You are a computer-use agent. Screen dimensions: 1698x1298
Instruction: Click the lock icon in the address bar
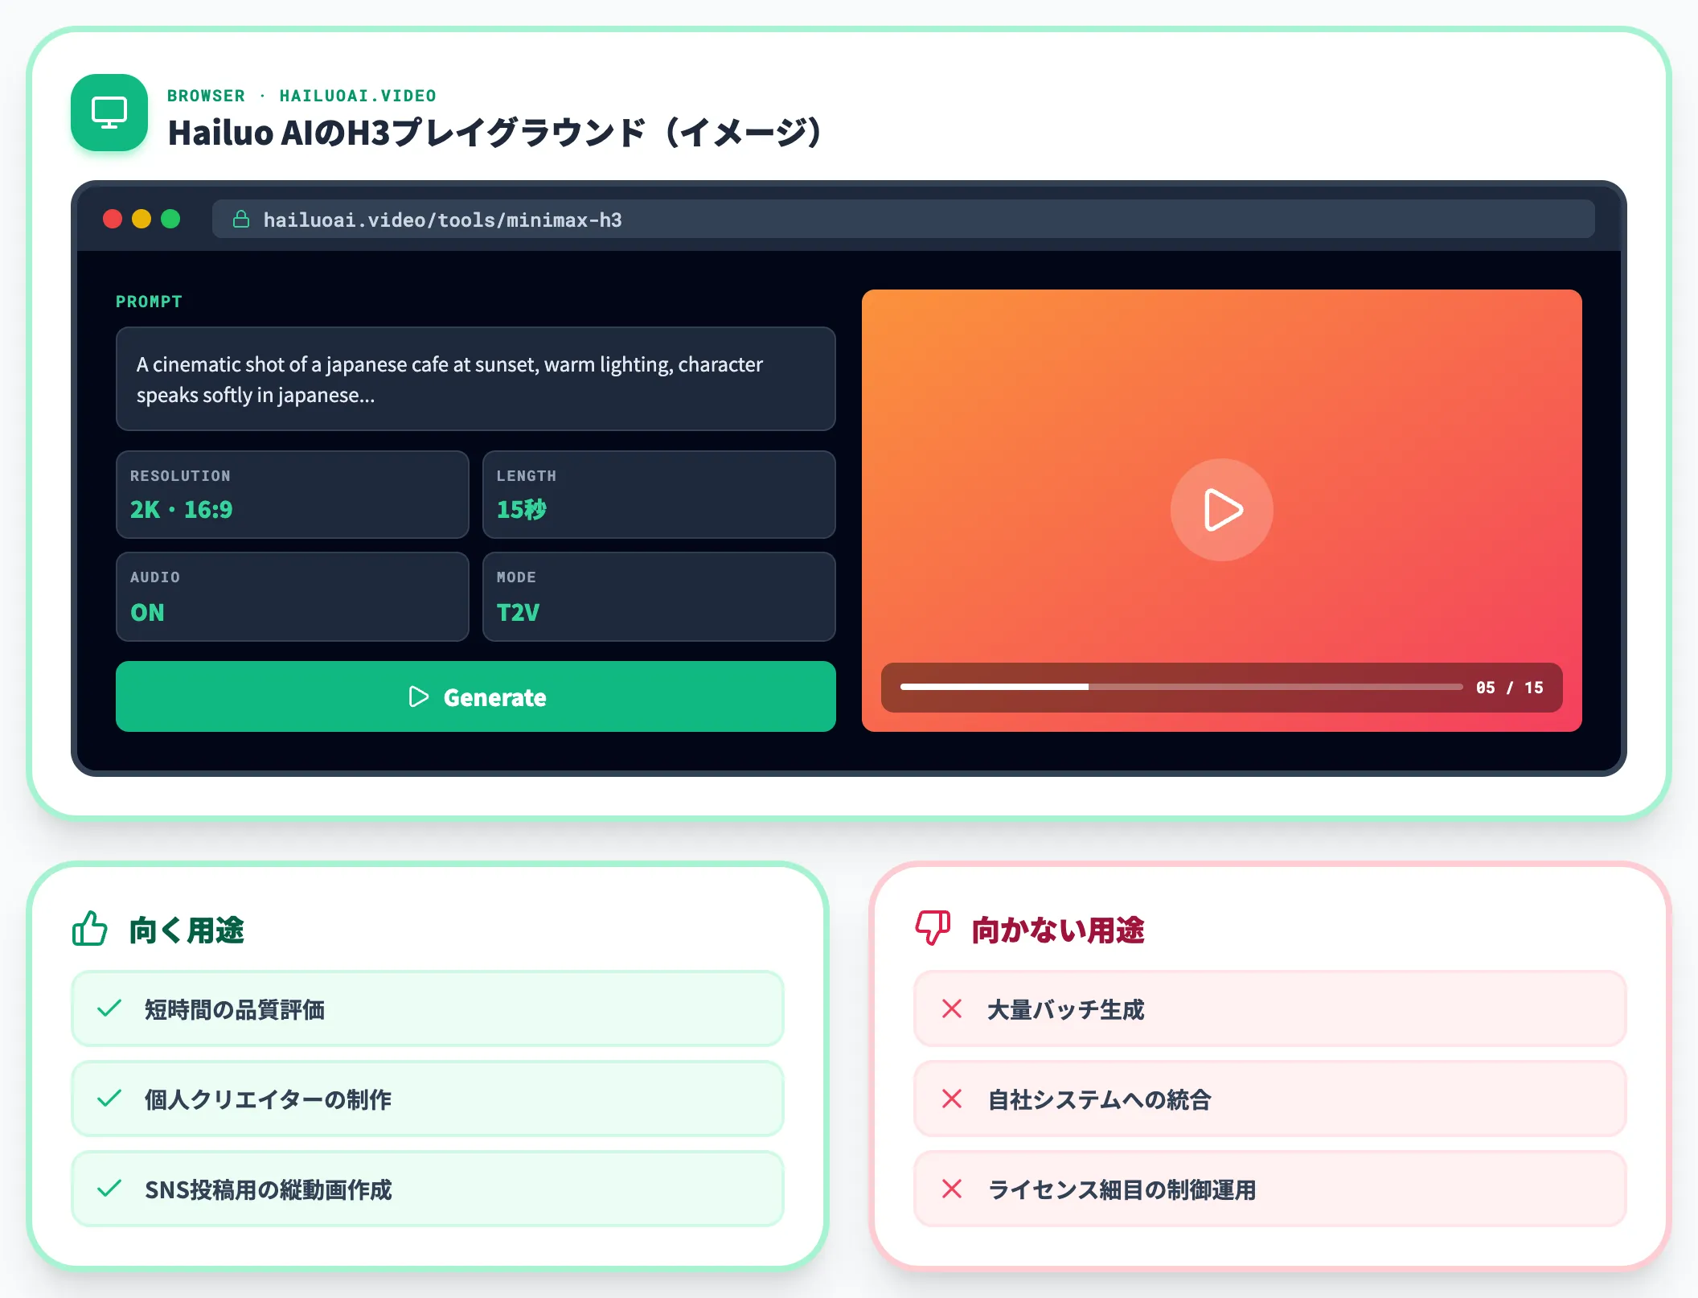(240, 219)
